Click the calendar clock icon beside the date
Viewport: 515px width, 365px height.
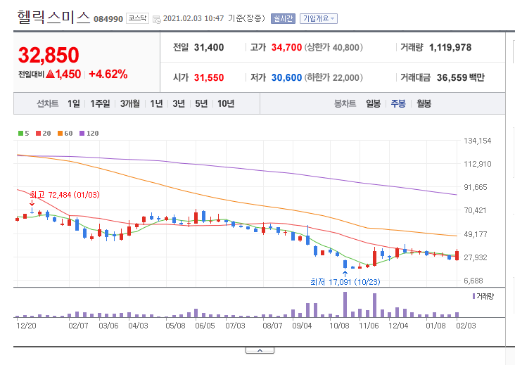coord(157,19)
